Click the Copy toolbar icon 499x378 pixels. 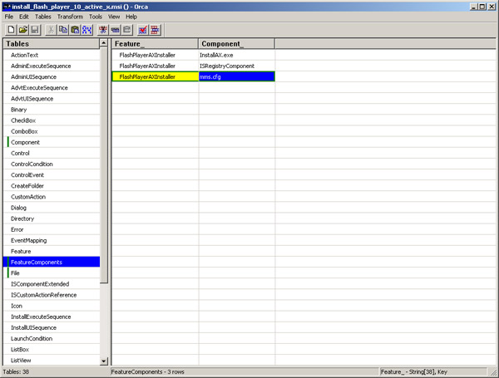tap(63, 30)
